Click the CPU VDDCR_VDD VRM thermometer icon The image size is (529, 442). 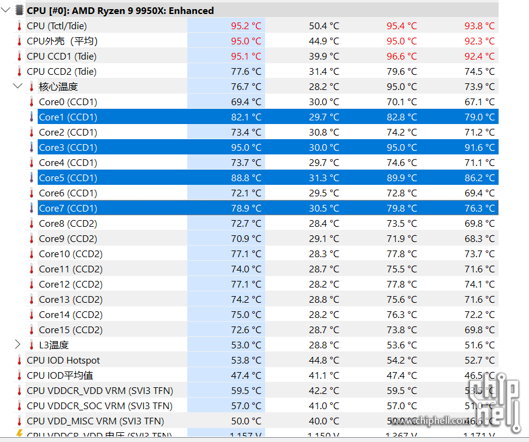click(x=19, y=391)
